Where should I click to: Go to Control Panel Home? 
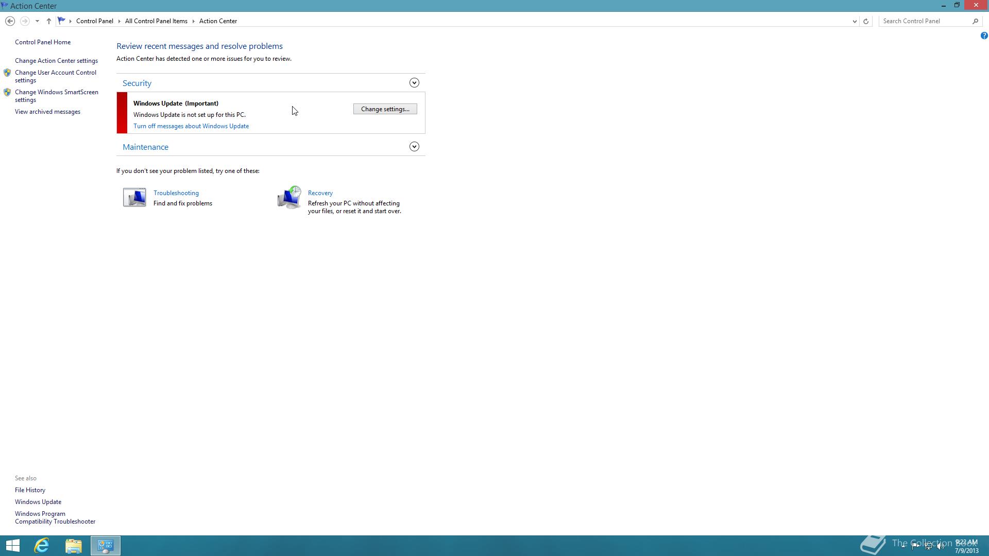pos(43,42)
